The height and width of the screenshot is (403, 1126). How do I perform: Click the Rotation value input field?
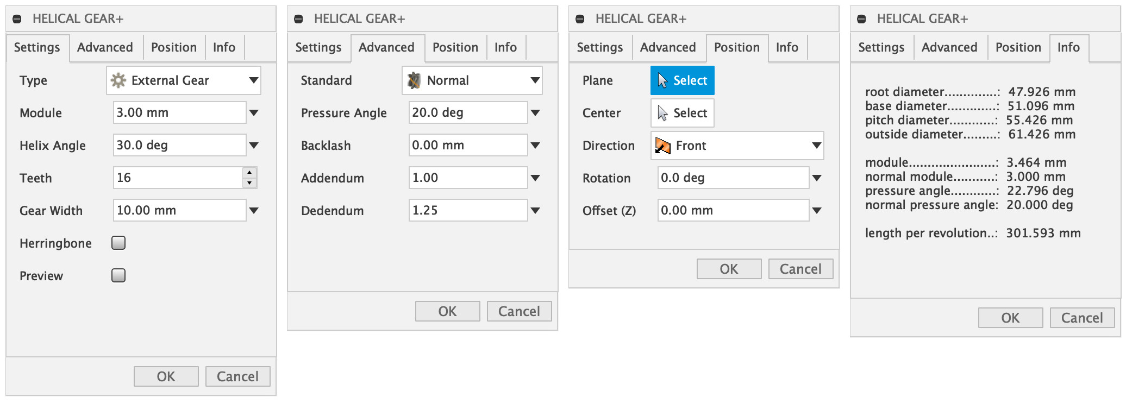[x=733, y=178]
